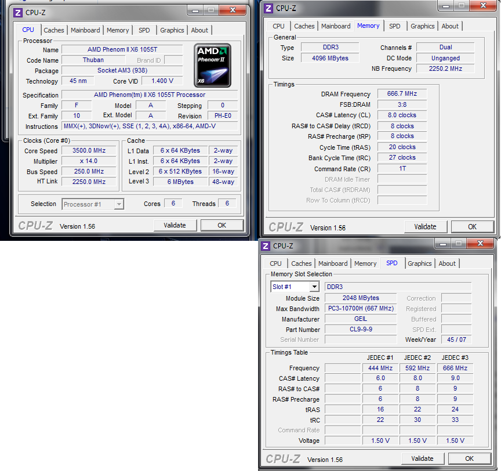
Task: Open About tab in the CPU window
Action: click(x=199, y=30)
